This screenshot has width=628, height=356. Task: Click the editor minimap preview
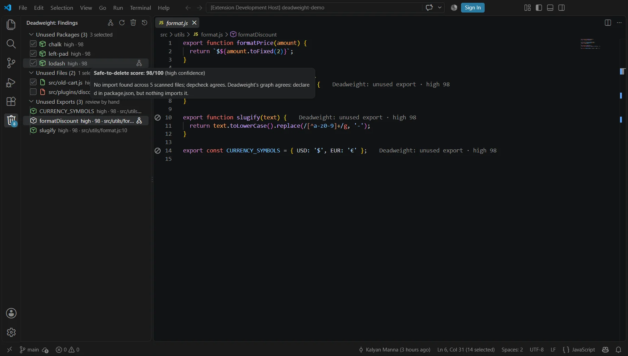pyautogui.click(x=590, y=44)
